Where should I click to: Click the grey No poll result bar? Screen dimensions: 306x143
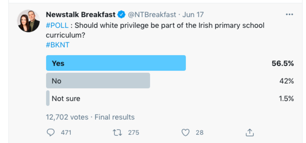[98, 81]
